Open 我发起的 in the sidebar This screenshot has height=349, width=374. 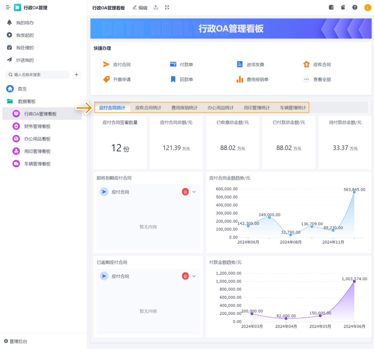(x=20, y=35)
